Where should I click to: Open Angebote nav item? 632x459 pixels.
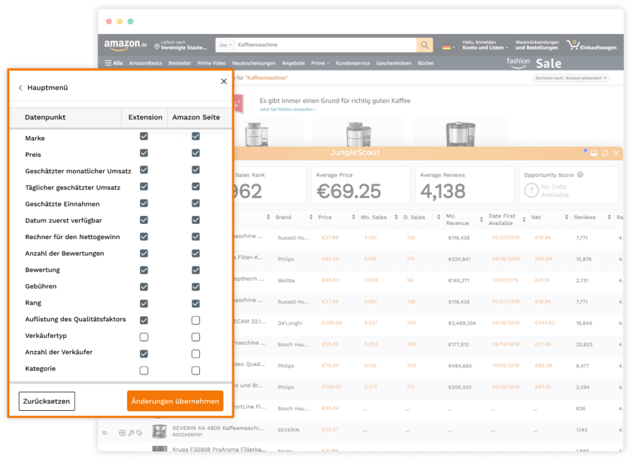(293, 64)
